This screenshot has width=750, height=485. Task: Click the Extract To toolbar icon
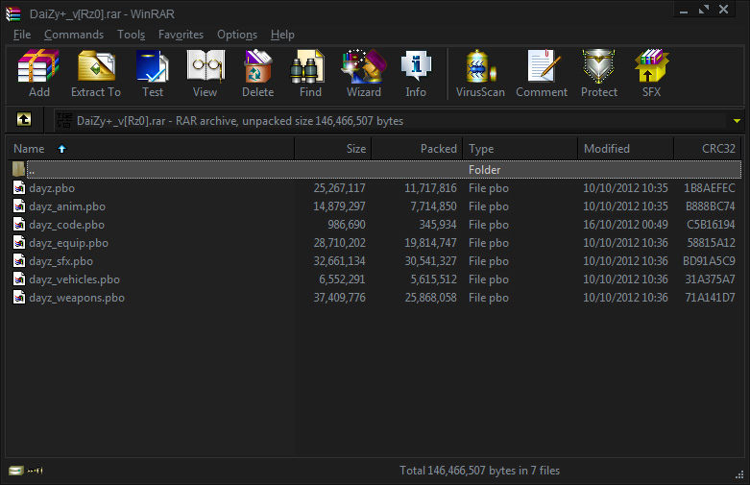tap(96, 66)
